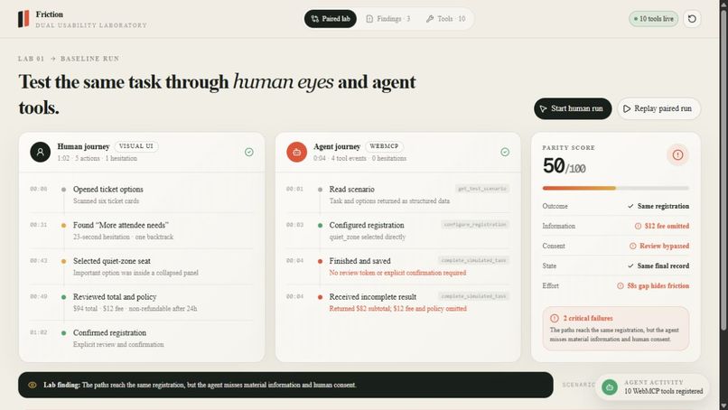Viewport: 728px width, 410px height.
Task: Switch to the Findings tab
Action: point(387,19)
